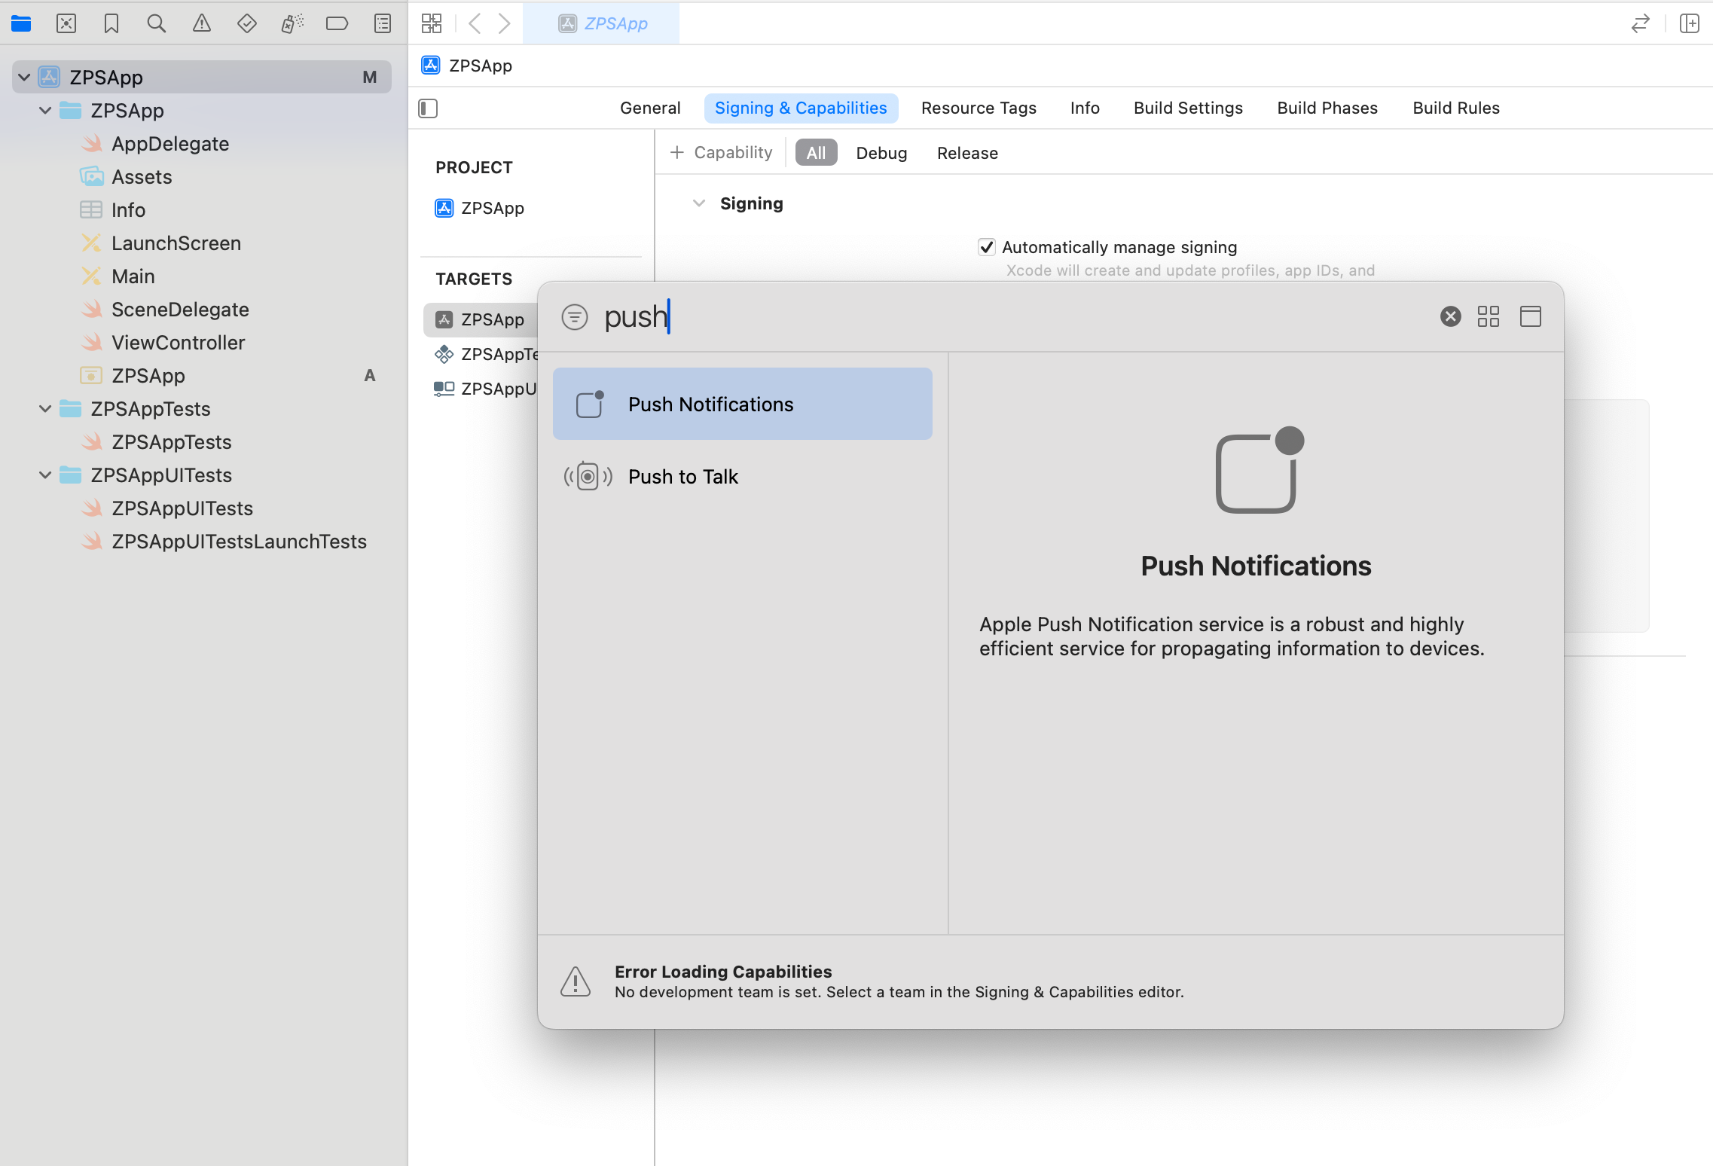The image size is (1713, 1166).
Task: Collapse the Signing section
Action: pyautogui.click(x=699, y=203)
